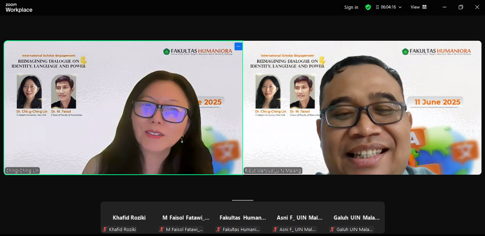Click the hourglass meeting timer icon
Screen dimensions: 485x236
point(377,7)
